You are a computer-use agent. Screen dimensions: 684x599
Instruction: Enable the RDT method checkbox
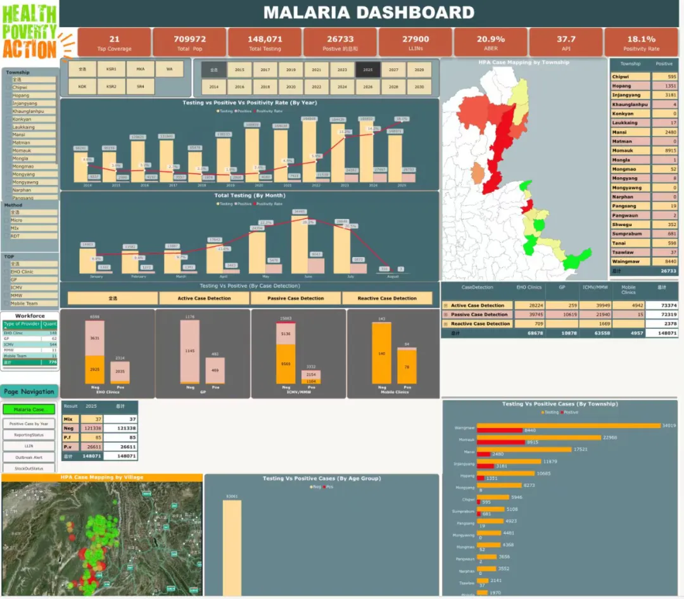7,236
